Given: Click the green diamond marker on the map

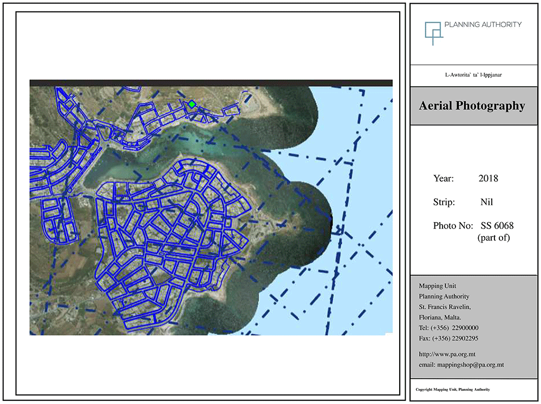Looking at the screenshot, I should (x=192, y=104).
